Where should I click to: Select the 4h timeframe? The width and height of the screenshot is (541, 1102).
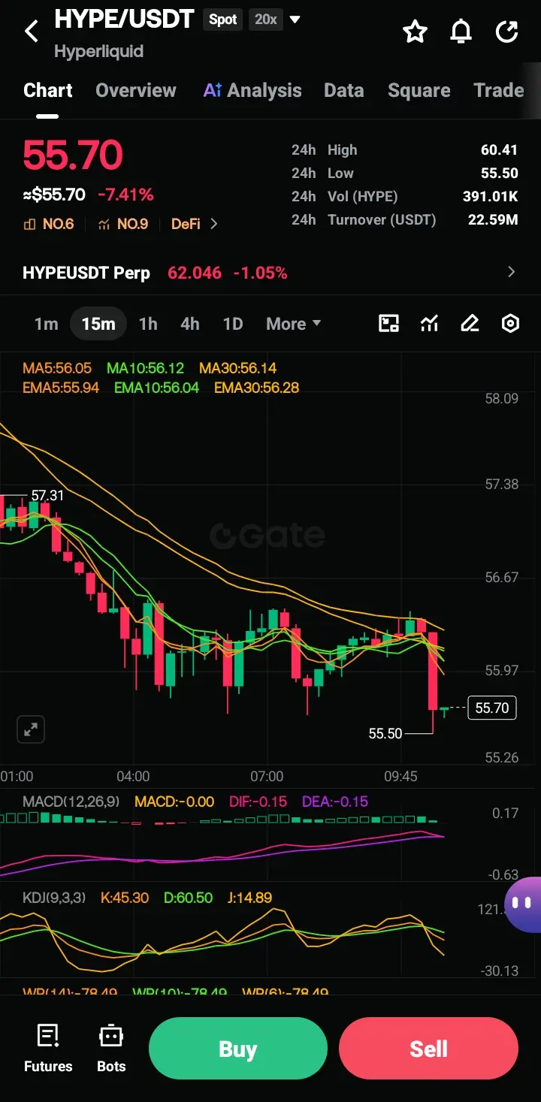190,324
